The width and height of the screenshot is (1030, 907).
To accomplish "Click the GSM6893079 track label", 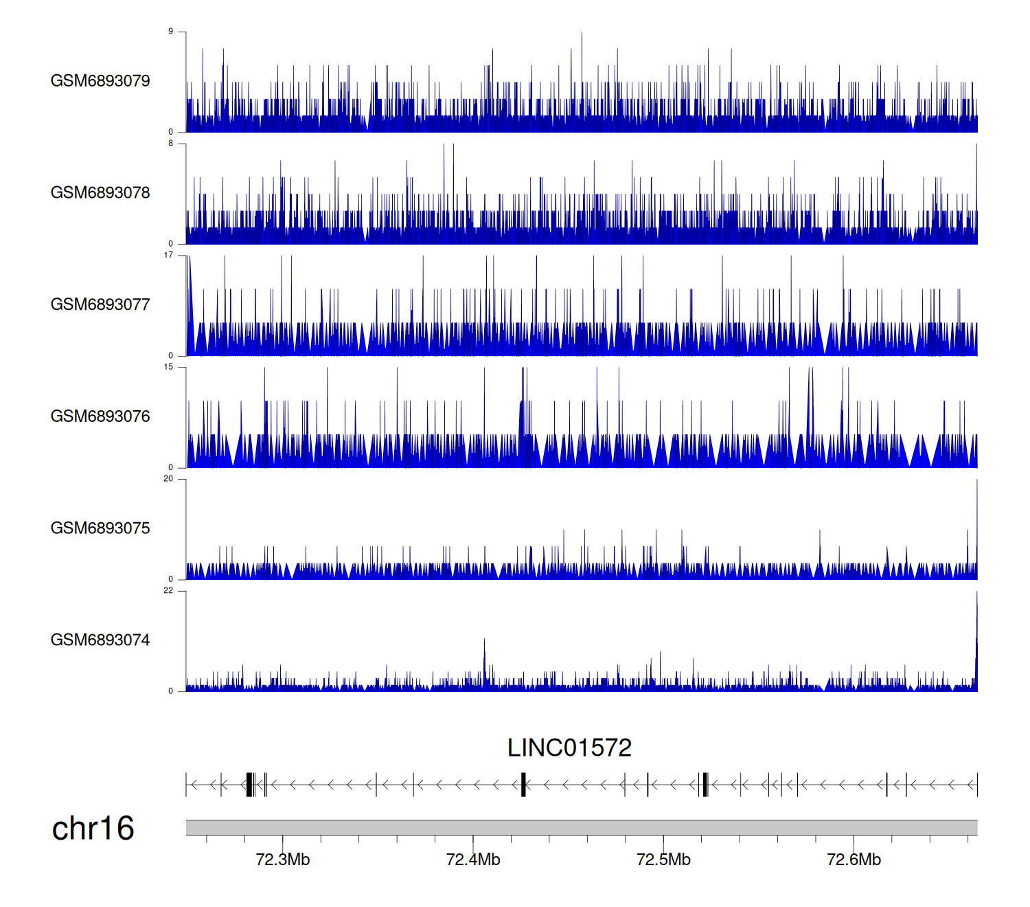I will [100, 81].
